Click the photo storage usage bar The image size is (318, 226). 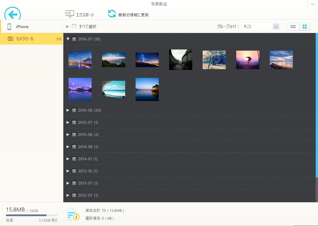pos(32,215)
